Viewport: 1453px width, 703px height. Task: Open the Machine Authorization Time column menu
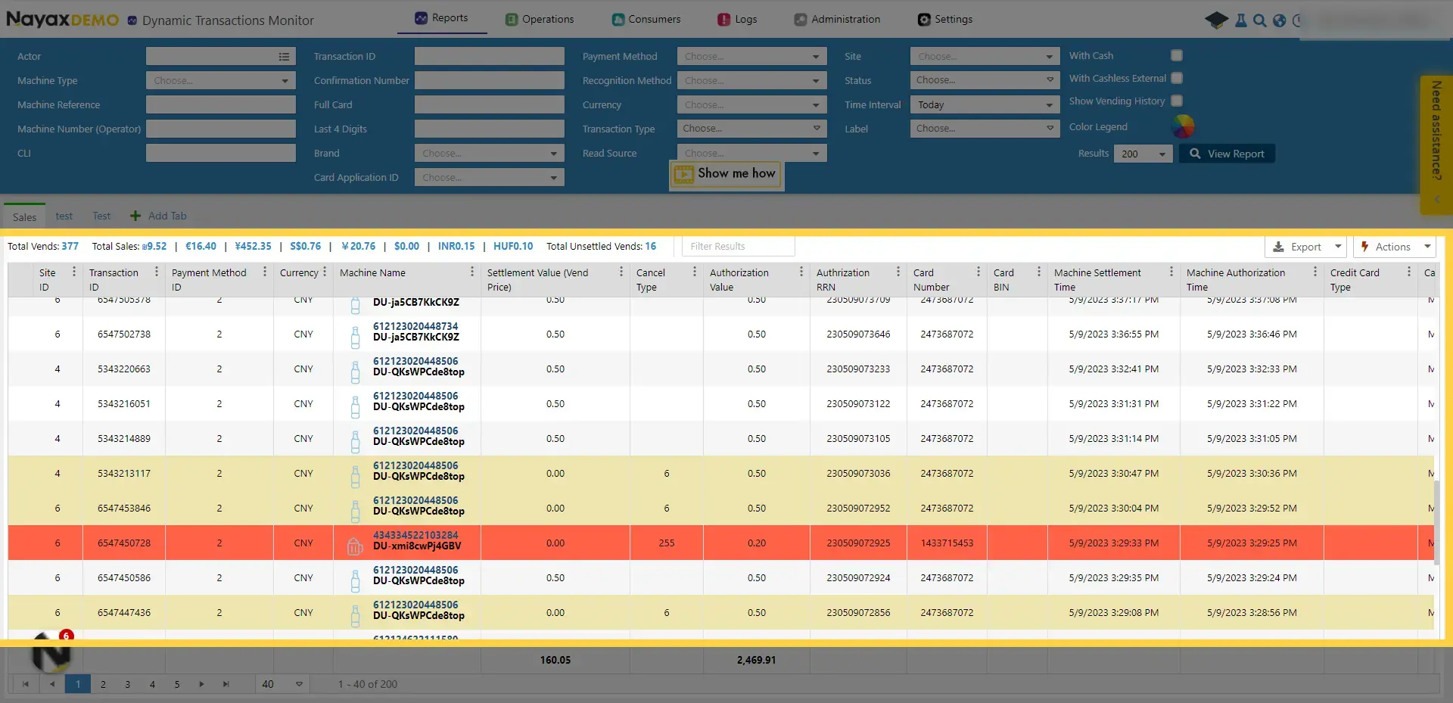pos(1315,272)
